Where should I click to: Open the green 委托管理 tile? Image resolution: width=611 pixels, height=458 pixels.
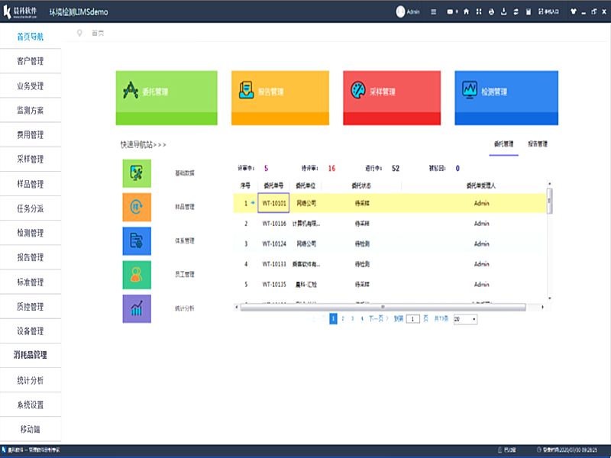(x=166, y=98)
